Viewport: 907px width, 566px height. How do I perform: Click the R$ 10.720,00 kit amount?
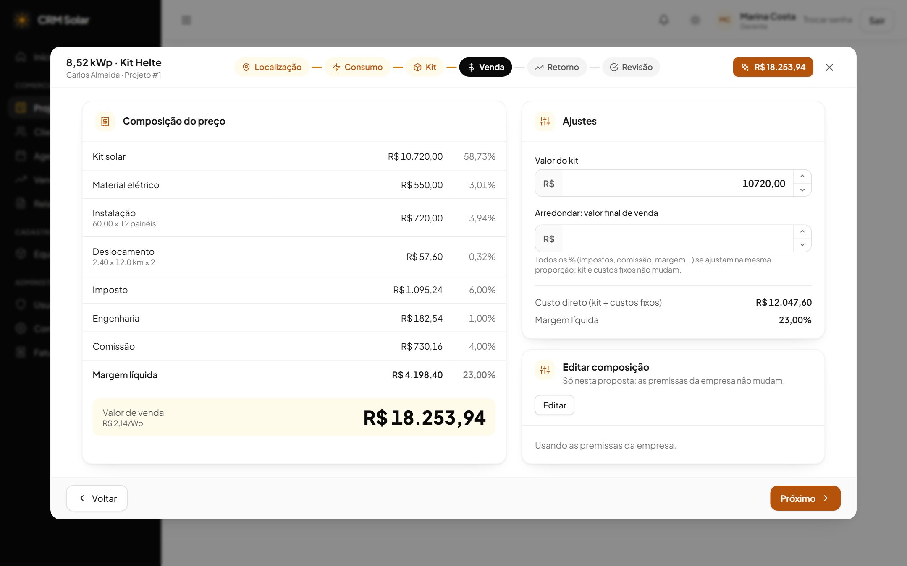(415, 156)
